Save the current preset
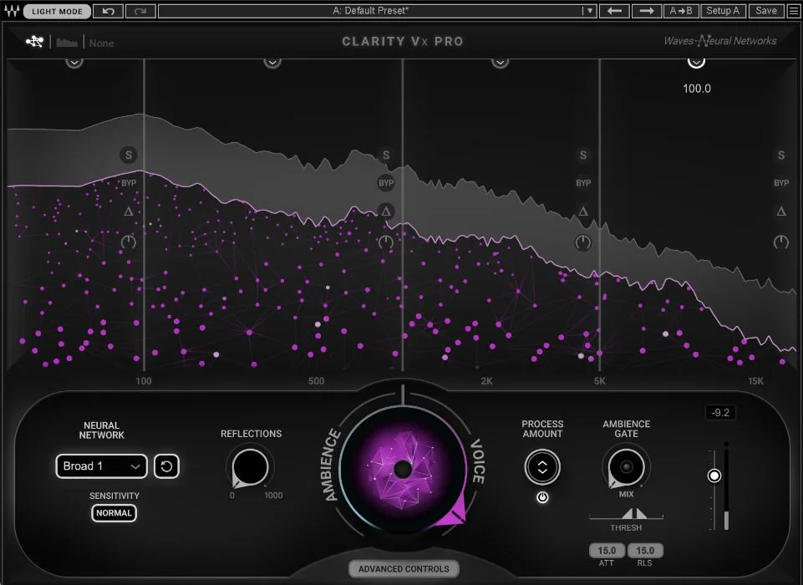 (x=766, y=11)
